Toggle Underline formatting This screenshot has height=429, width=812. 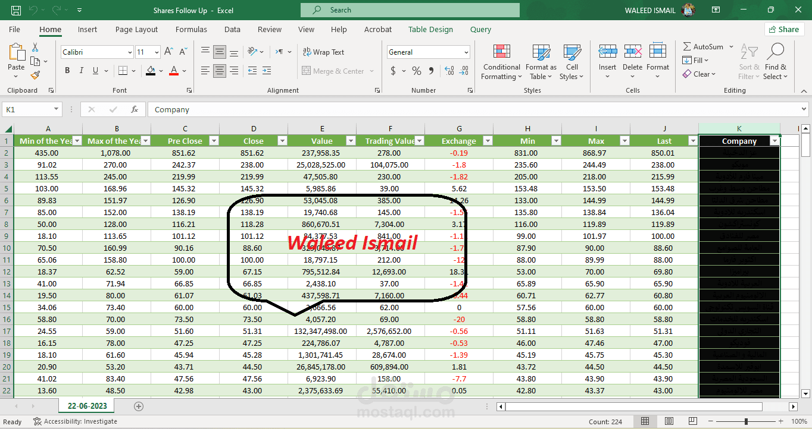[95, 71]
